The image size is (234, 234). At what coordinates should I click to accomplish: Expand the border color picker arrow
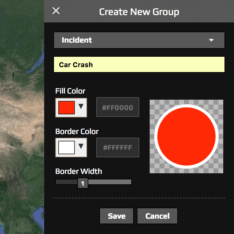tap(81, 146)
